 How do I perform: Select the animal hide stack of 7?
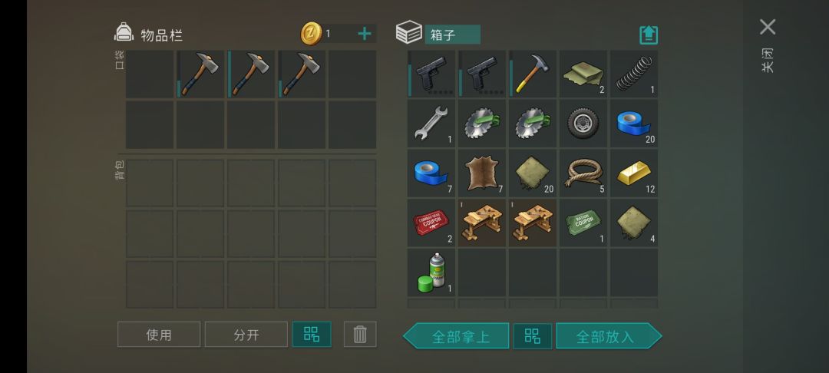coord(481,173)
